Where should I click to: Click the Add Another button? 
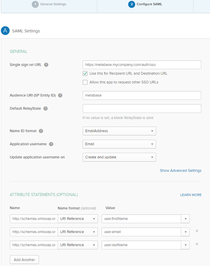(x=24, y=260)
